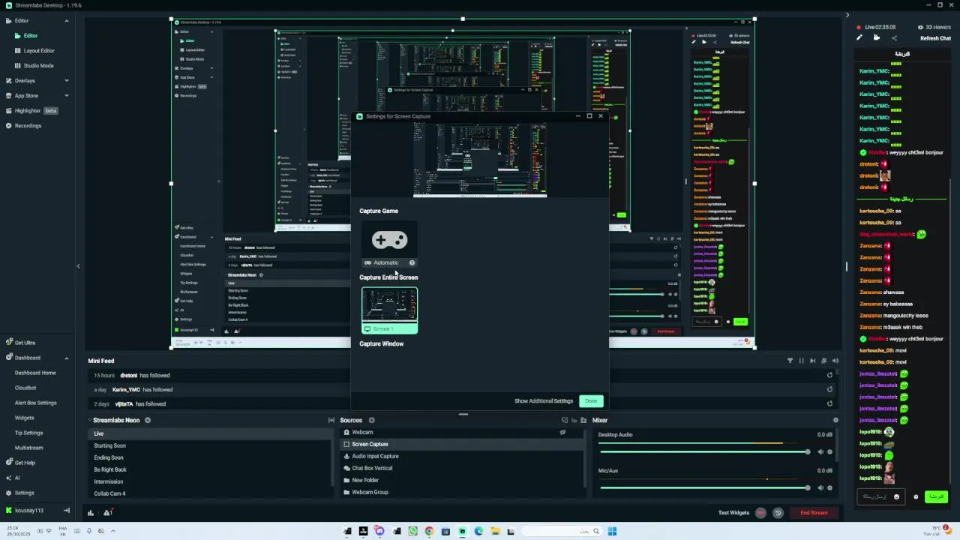Select the Audio Input Capture source
Viewport: 960px width, 540px height.
tap(375, 456)
